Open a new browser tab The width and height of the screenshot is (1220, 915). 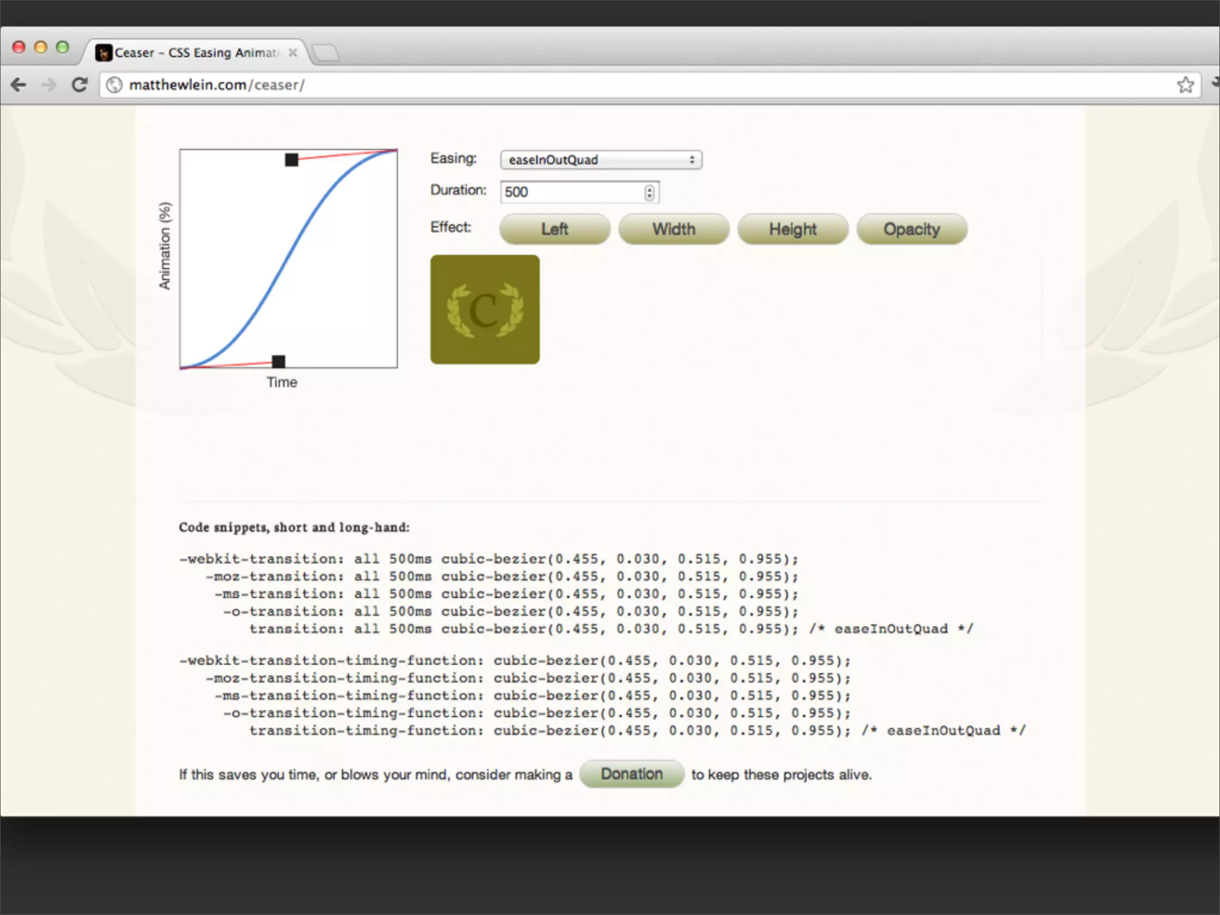coord(326,54)
